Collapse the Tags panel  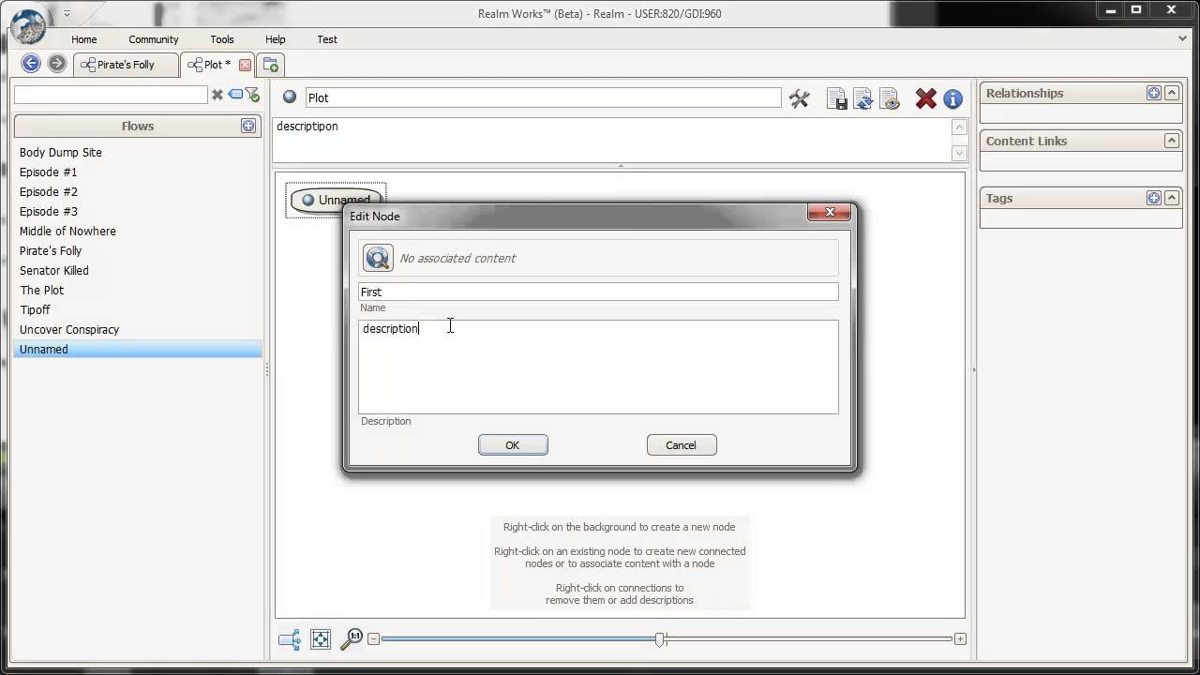click(1172, 198)
